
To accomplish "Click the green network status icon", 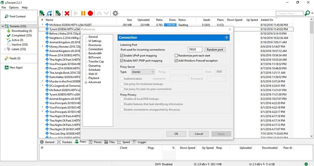I will [x=306, y=164].
